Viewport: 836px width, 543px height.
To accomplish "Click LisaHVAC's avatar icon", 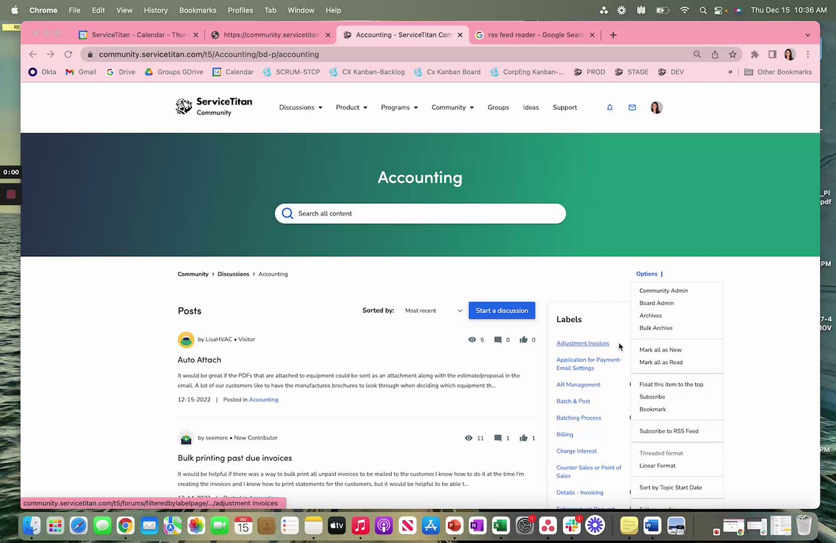I will point(186,340).
